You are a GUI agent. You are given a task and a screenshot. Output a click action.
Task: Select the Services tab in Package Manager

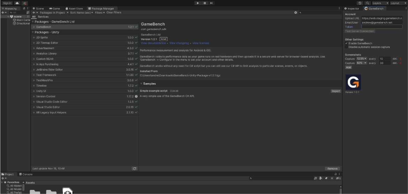click(43, 17)
